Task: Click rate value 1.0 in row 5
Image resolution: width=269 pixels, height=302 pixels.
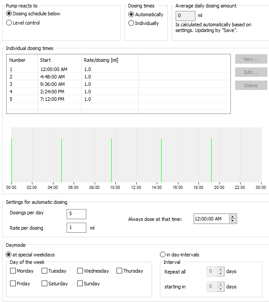Action: pos(88,99)
